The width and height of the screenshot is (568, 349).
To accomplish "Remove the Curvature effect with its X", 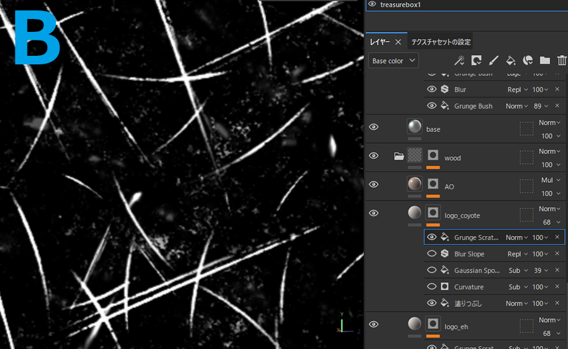I will (x=557, y=287).
